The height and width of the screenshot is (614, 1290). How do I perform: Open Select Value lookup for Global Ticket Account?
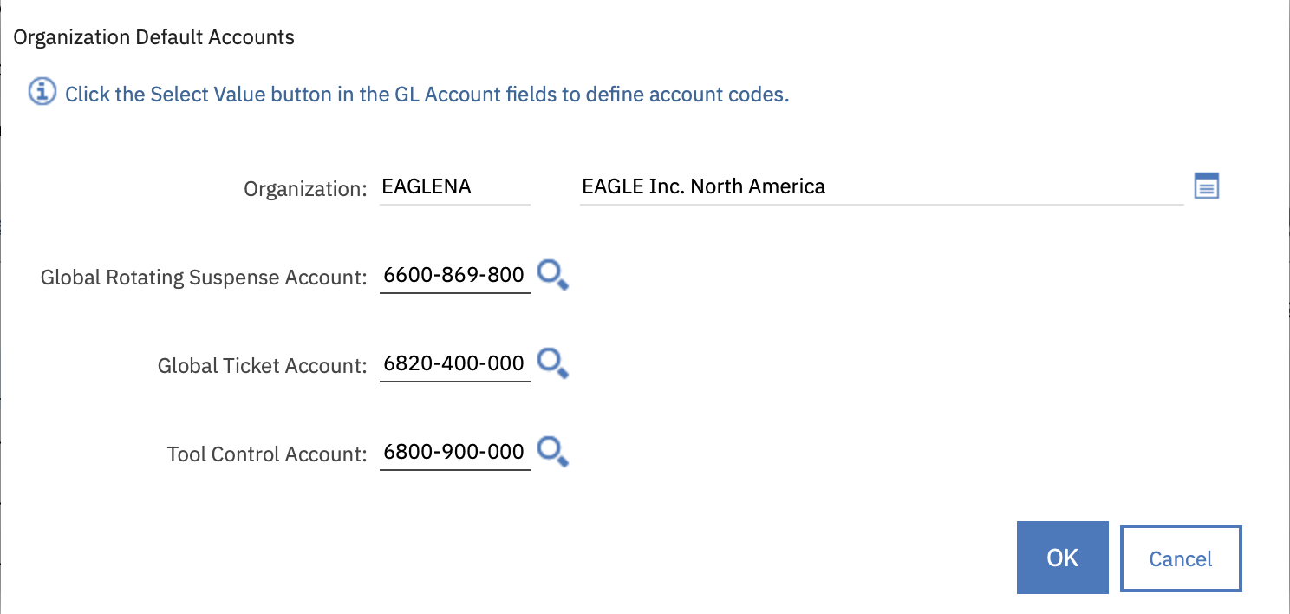click(x=552, y=363)
